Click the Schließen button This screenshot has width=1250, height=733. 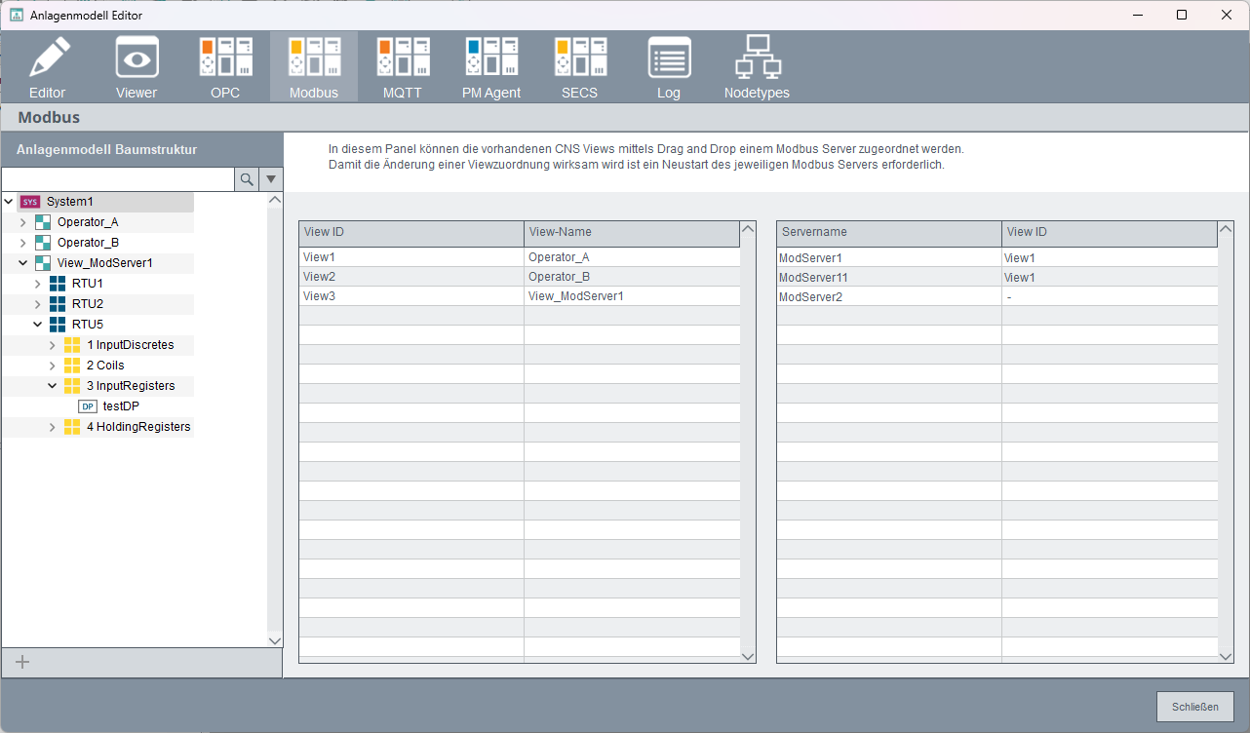point(1195,707)
